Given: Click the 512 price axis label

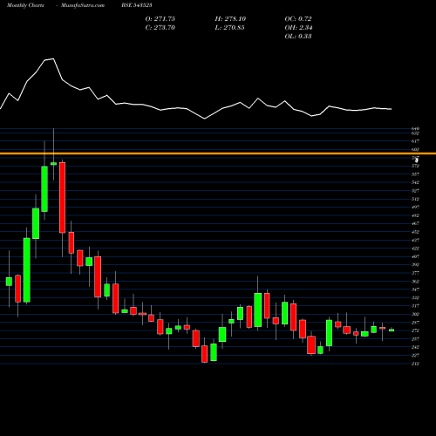Looking at the screenshot, I should 415,199.
